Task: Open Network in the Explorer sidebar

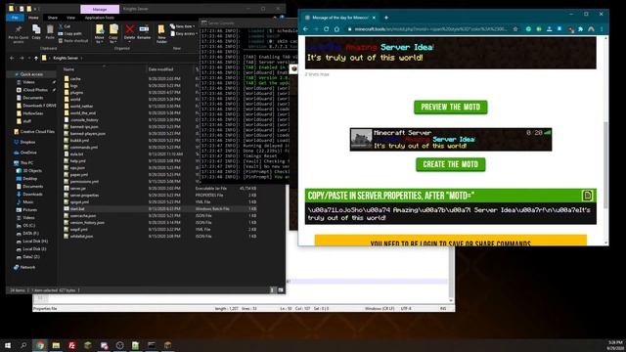Action: [24, 267]
